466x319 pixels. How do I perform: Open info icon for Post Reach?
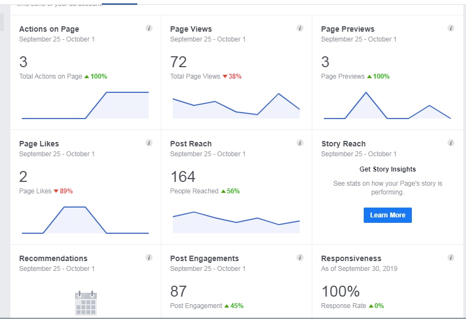coord(300,143)
